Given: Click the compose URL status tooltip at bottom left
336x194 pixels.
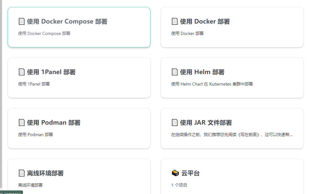Looking at the screenshot, I should tap(11, 192).
